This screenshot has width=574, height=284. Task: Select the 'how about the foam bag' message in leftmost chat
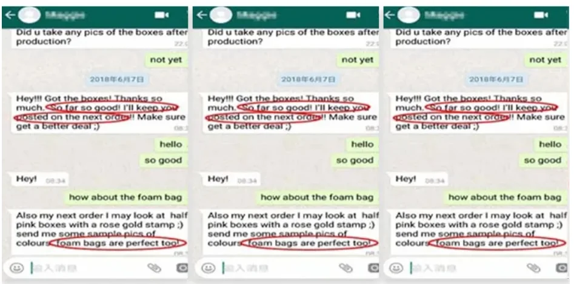point(125,197)
